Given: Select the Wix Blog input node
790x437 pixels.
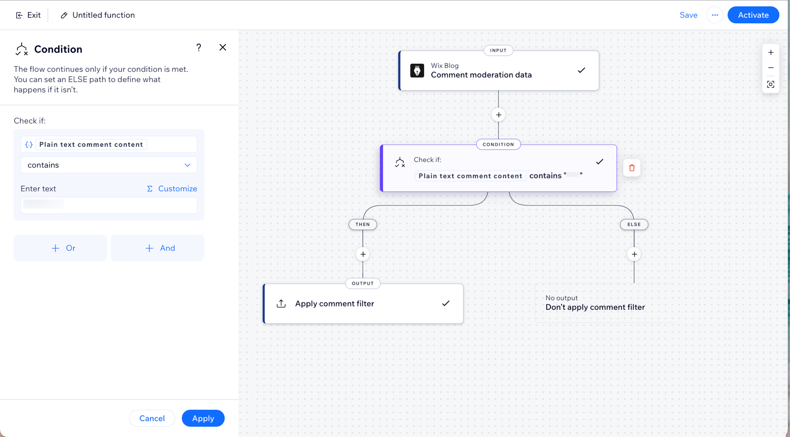Looking at the screenshot, I should [498, 70].
